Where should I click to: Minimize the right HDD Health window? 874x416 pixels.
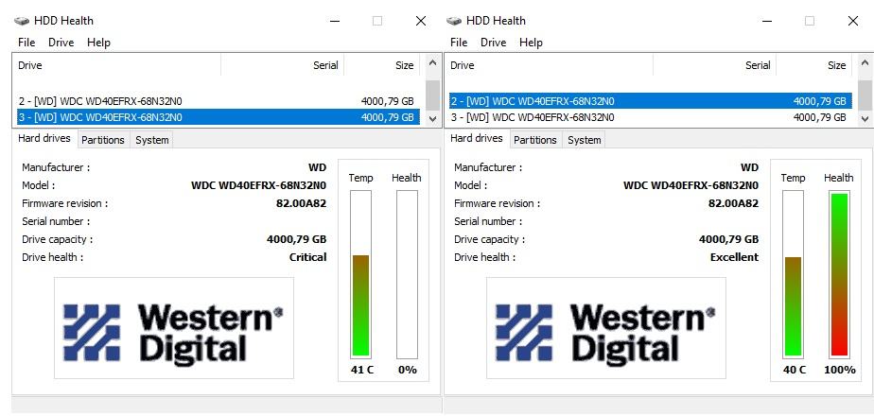tap(766, 21)
